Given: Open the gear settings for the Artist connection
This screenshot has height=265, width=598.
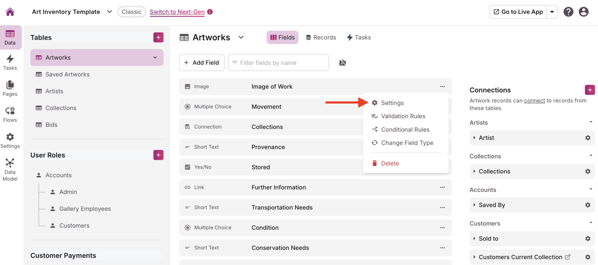Looking at the screenshot, I should [x=588, y=137].
